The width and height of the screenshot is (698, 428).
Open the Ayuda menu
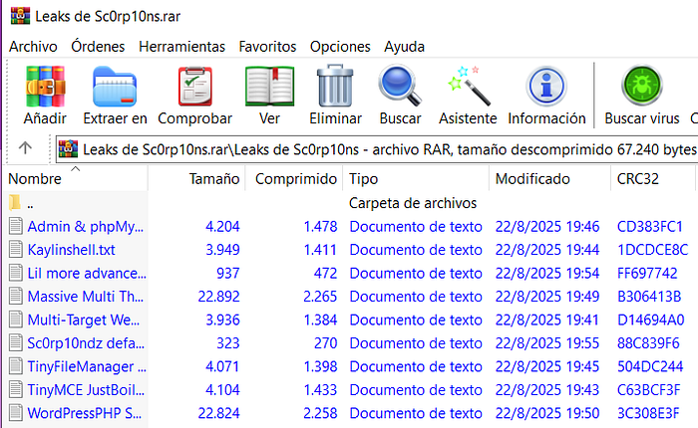[404, 46]
